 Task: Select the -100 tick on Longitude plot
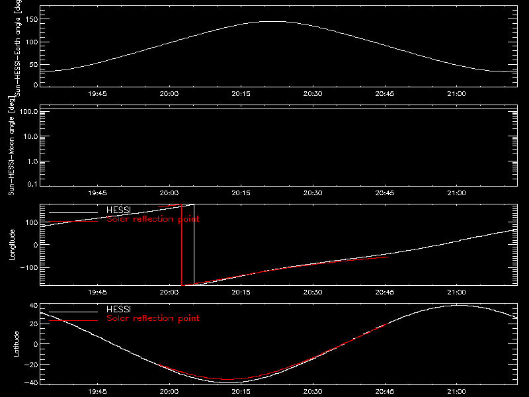(30, 267)
